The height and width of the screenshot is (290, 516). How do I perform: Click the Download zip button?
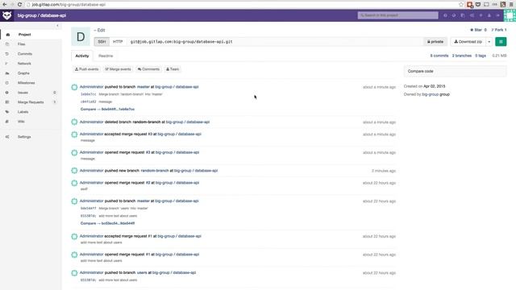[x=468, y=42]
